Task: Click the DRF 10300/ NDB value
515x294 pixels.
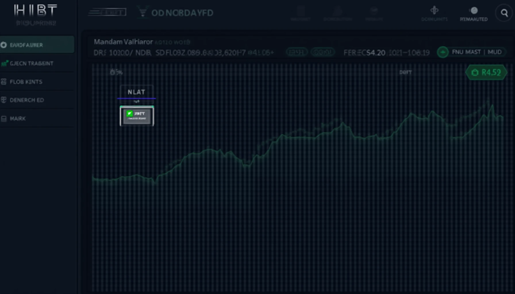Action: 122,53
